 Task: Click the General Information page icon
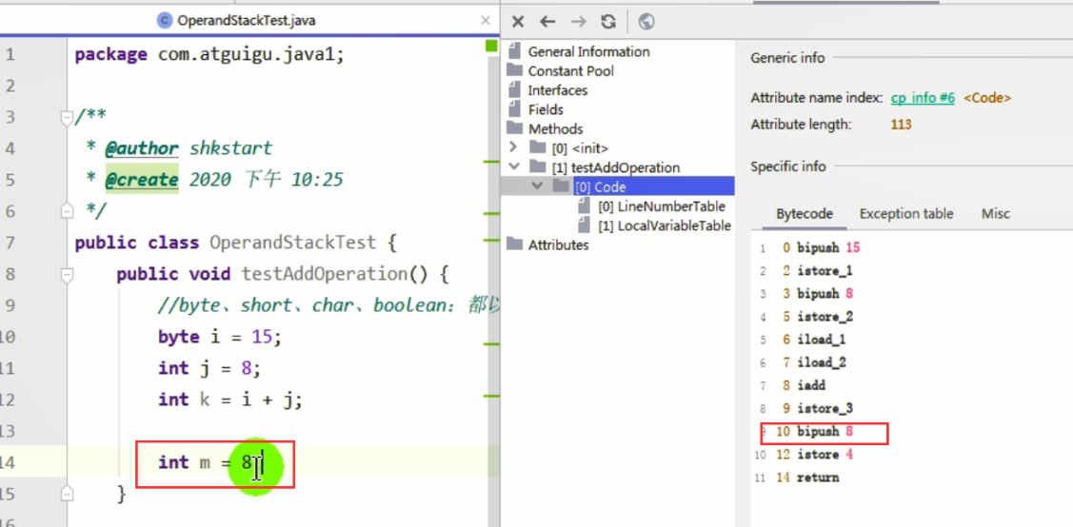[514, 51]
